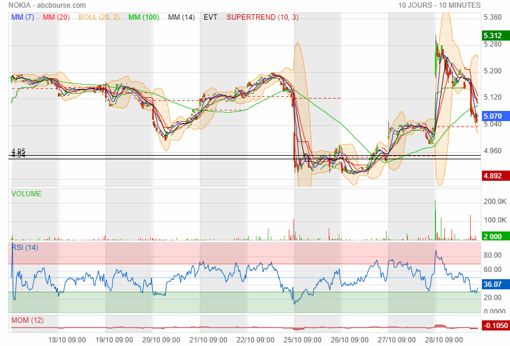The image size is (510, 346).
Task: Click the 60.00 RSI axis label
Action: pyautogui.click(x=493, y=270)
